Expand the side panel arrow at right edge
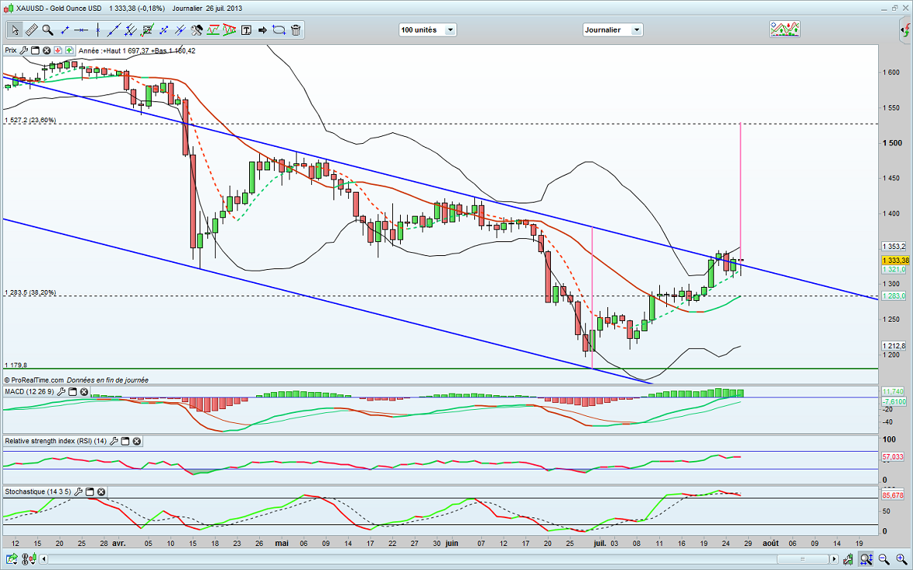The width and height of the screenshot is (913, 570). [905, 30]
